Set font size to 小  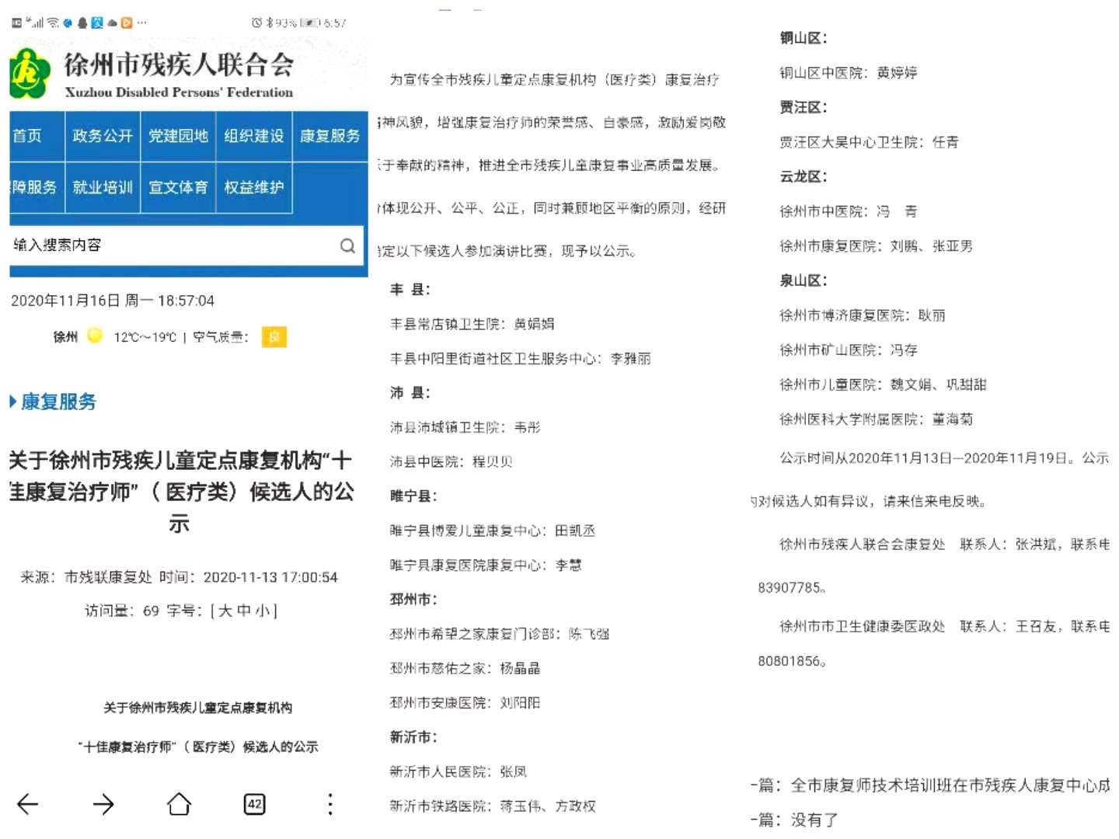point(263,611)
